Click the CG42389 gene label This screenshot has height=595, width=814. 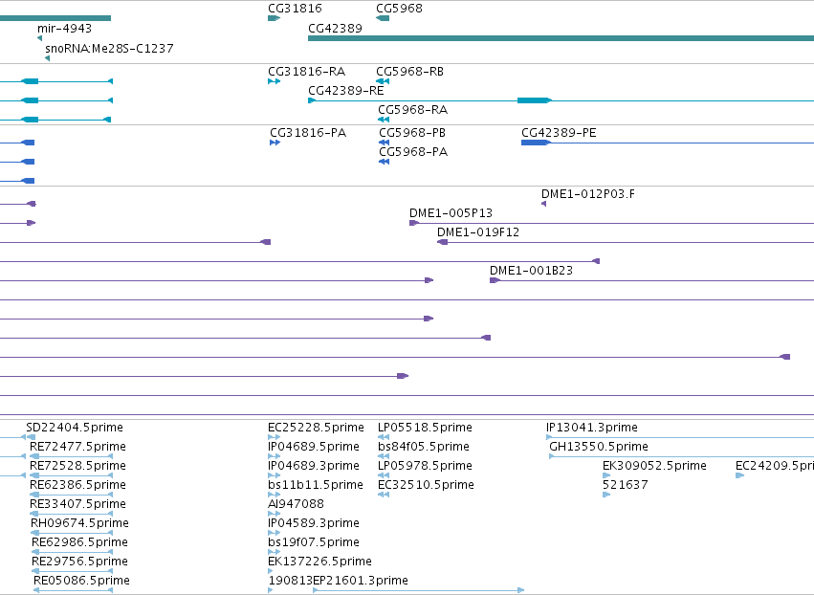tap(335, 29)
